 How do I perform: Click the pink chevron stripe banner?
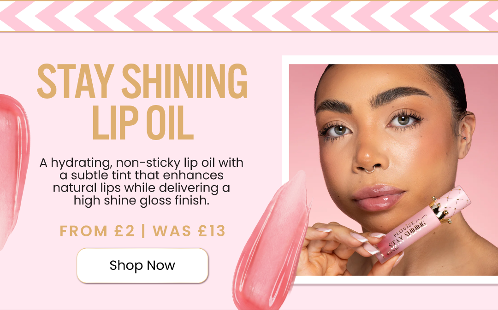click(249, 16)
